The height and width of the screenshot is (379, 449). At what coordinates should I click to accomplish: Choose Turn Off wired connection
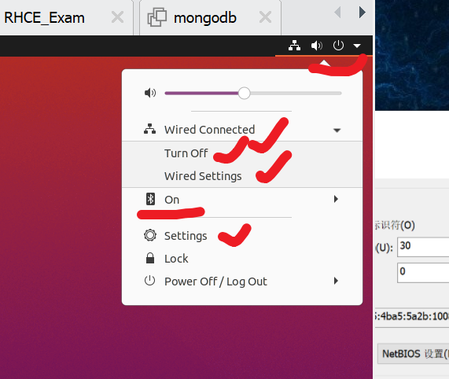186,153
